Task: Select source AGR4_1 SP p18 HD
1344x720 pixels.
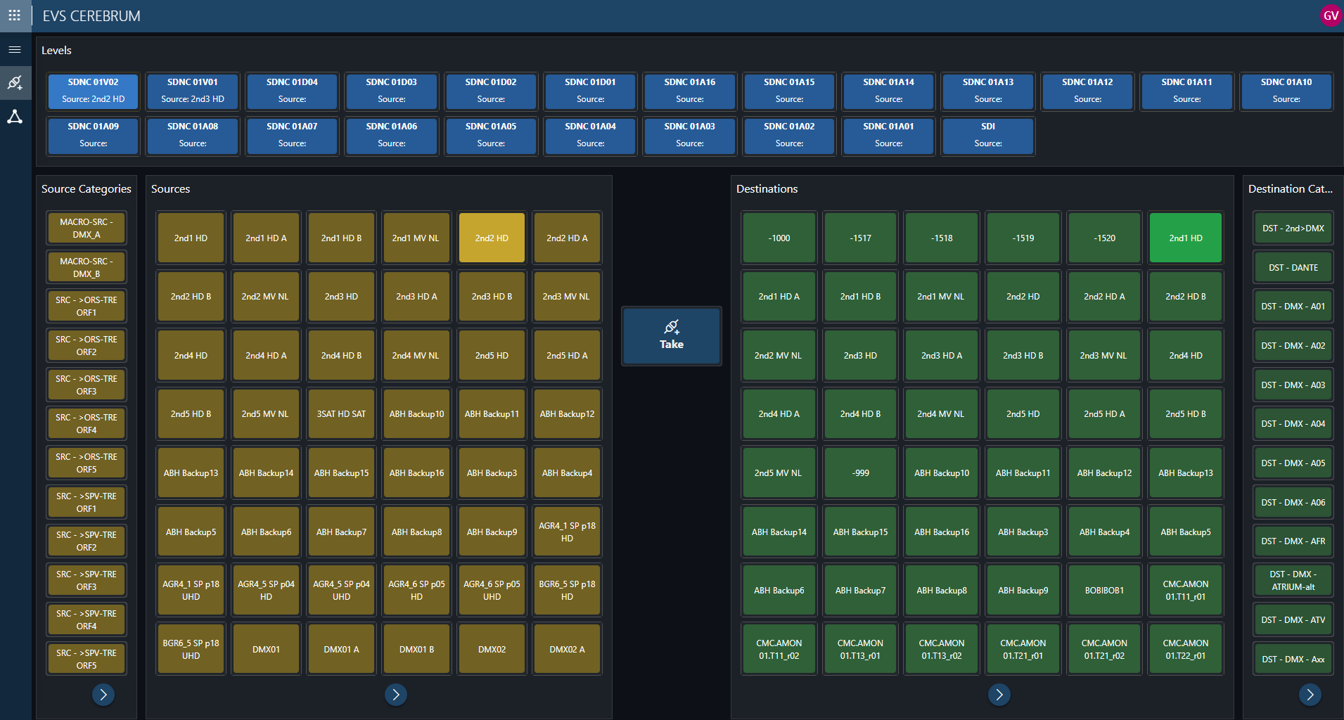Action: pos(567,532)
